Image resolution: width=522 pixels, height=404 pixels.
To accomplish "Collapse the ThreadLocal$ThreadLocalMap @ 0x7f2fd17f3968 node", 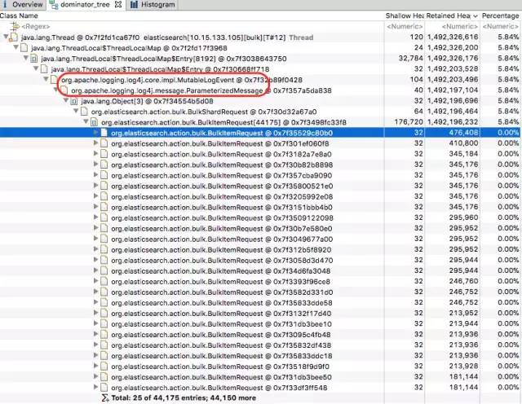I will pos(16,47).
